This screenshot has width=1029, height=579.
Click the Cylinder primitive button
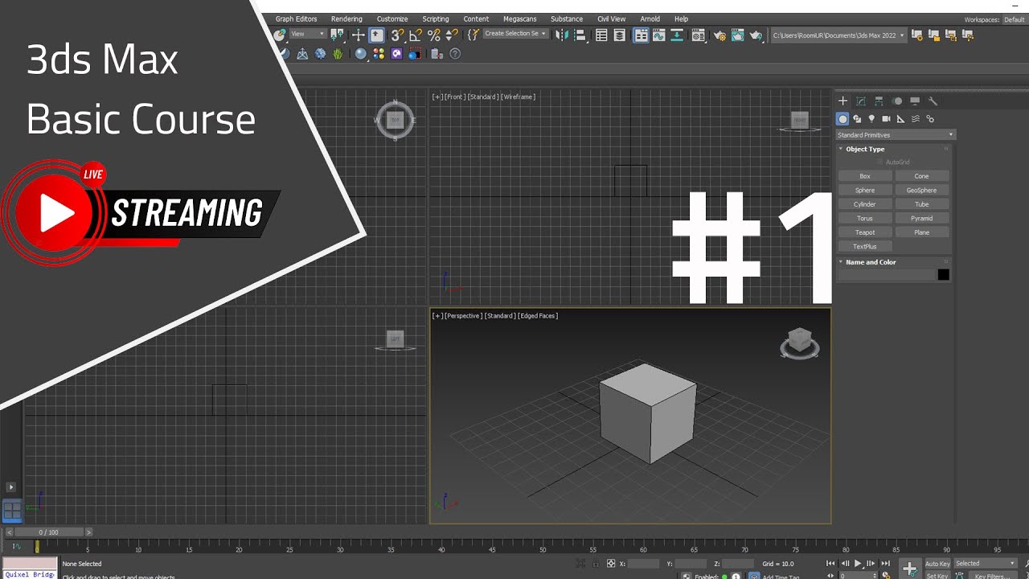[865, 204]
